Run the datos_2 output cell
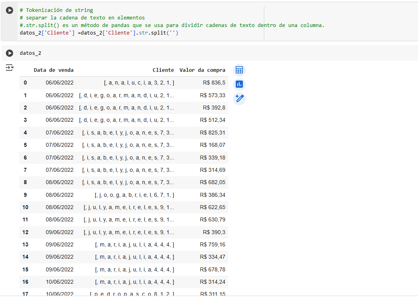Image resolution: width=418 pixels, height=298 pixels. 10,53
